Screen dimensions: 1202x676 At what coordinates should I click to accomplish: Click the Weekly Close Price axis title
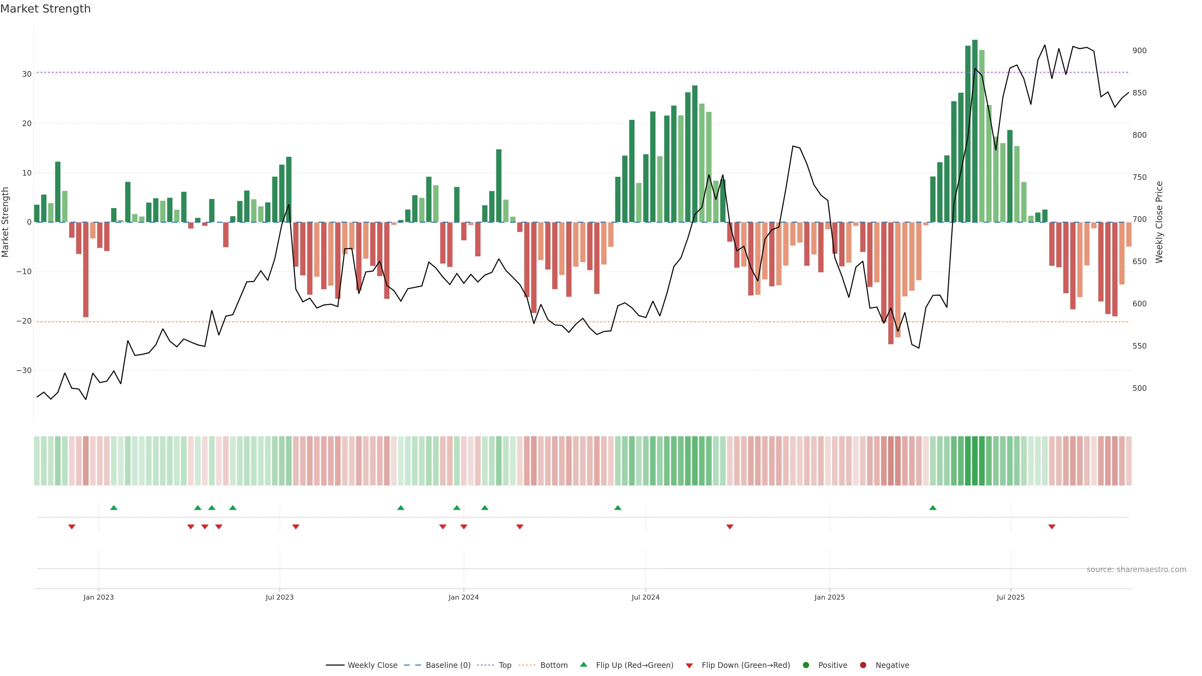[1159, 222]
